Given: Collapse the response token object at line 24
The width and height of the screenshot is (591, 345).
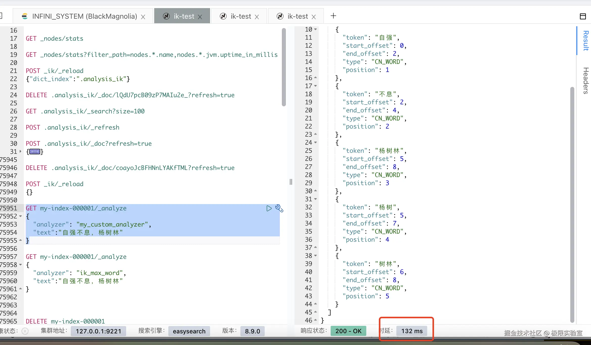Looking at the screenshot, I should 315,142.
